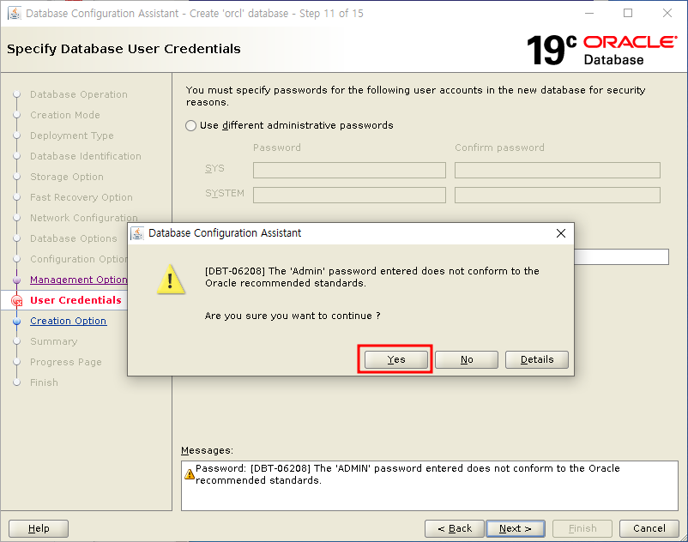688x542 pixels.
Task: Click the 'Are you sure you want to continue' text
Action: [x=293, y=316]
